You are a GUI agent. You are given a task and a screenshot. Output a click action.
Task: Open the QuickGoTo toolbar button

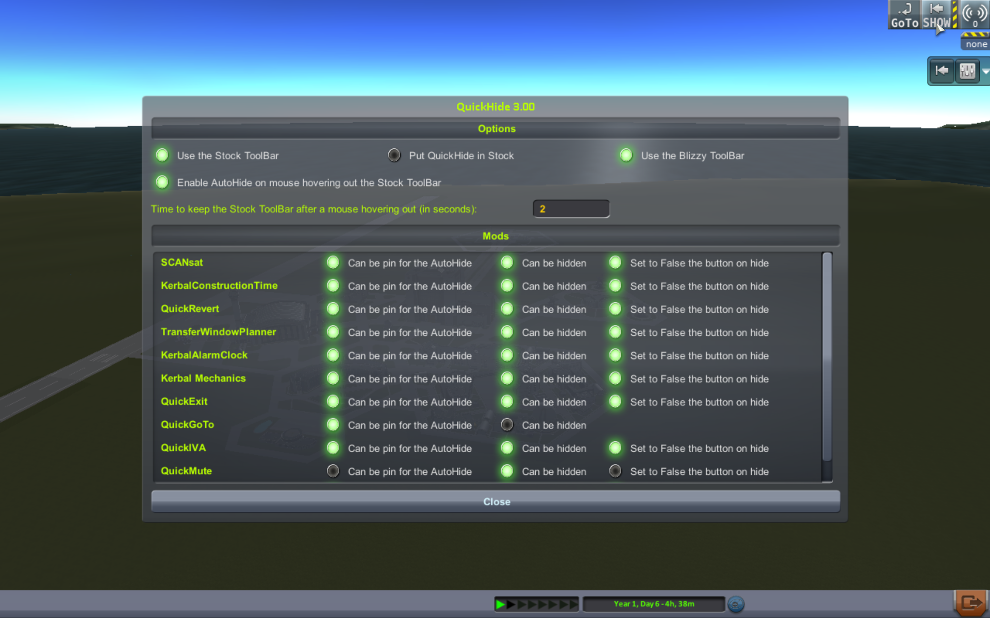click(904, 15)
